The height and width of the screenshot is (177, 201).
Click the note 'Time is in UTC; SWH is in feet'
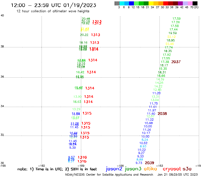pyautogui.click(x=57, y=169)
